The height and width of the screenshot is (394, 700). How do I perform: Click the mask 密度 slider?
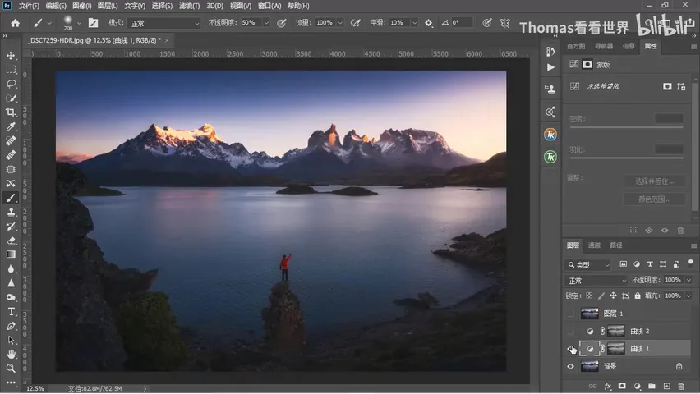point(626,127)
